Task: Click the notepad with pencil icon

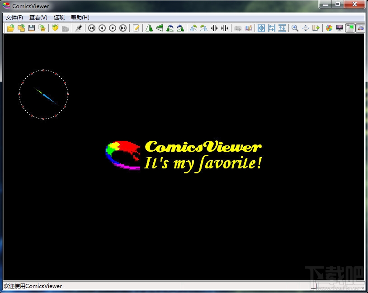Action: pos(136,28)
